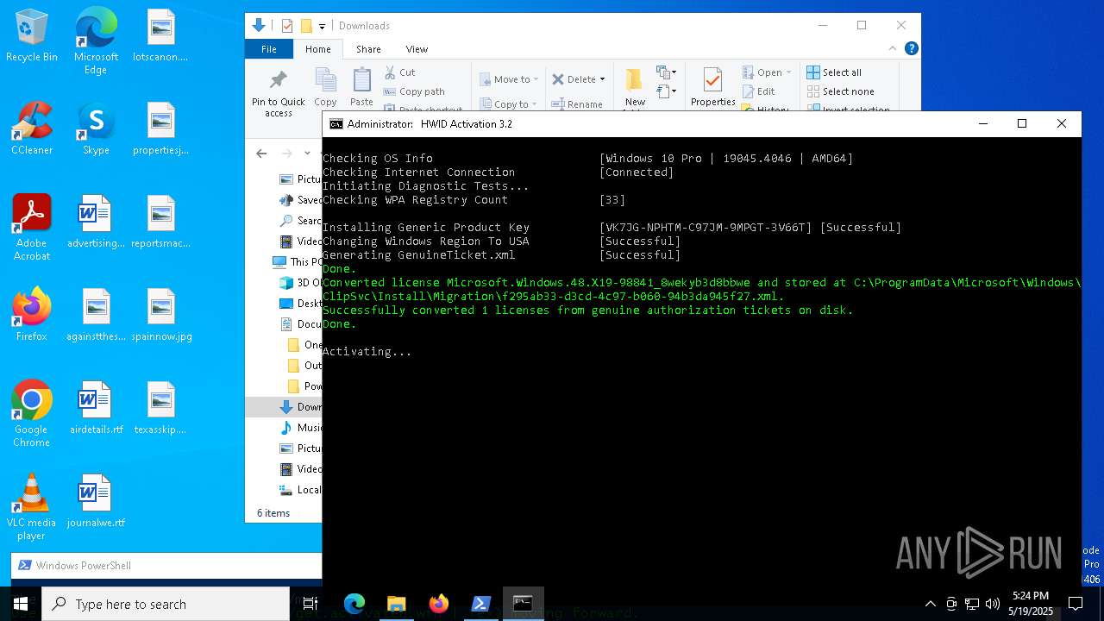Click the Cut command in the Explorer ribbon
The image size is (1104, 621).
click(399, 72)
